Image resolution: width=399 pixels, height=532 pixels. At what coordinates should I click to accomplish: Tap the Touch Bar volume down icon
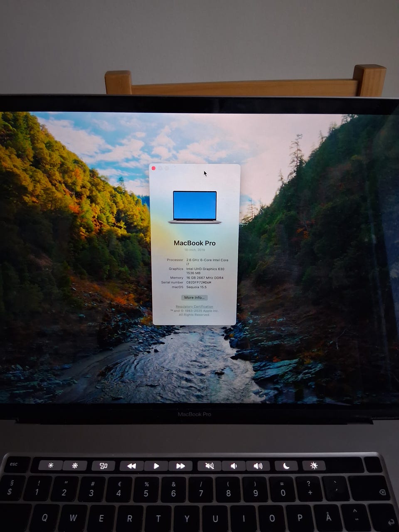[234, 466]
